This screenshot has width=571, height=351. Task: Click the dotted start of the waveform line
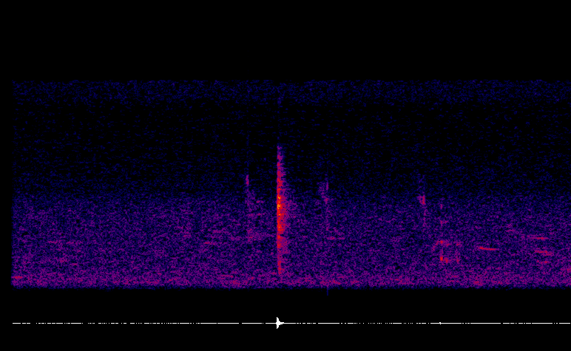tap(22, 323)
